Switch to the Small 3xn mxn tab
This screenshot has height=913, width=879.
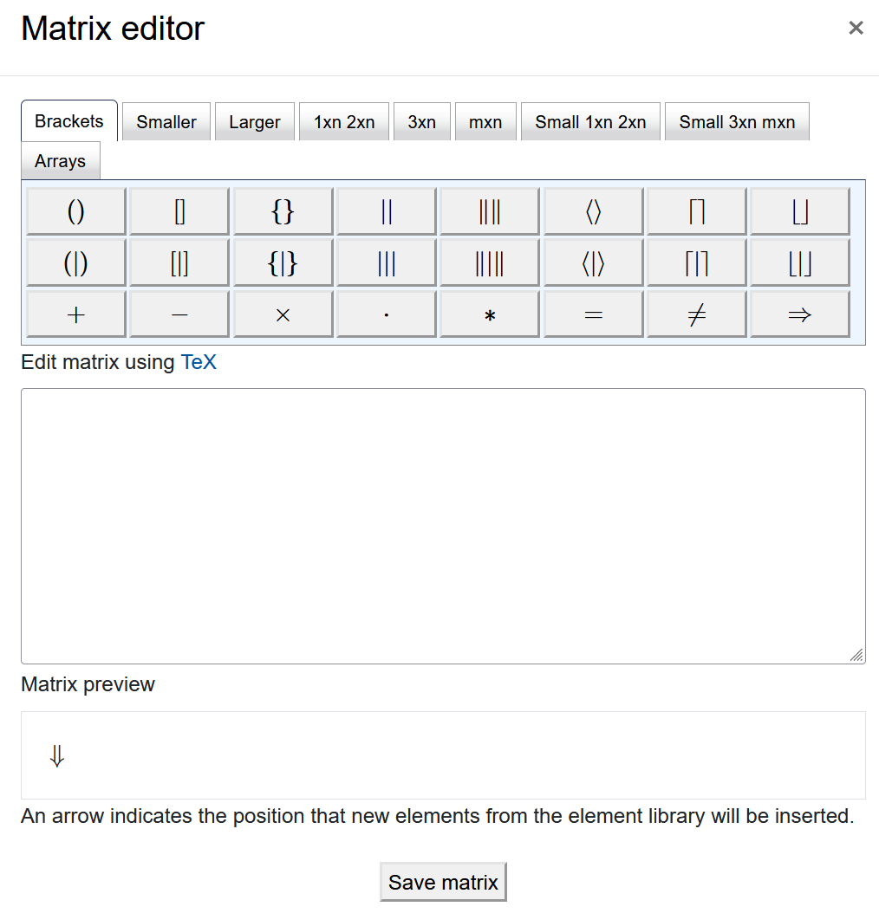[x=736, y=121]
